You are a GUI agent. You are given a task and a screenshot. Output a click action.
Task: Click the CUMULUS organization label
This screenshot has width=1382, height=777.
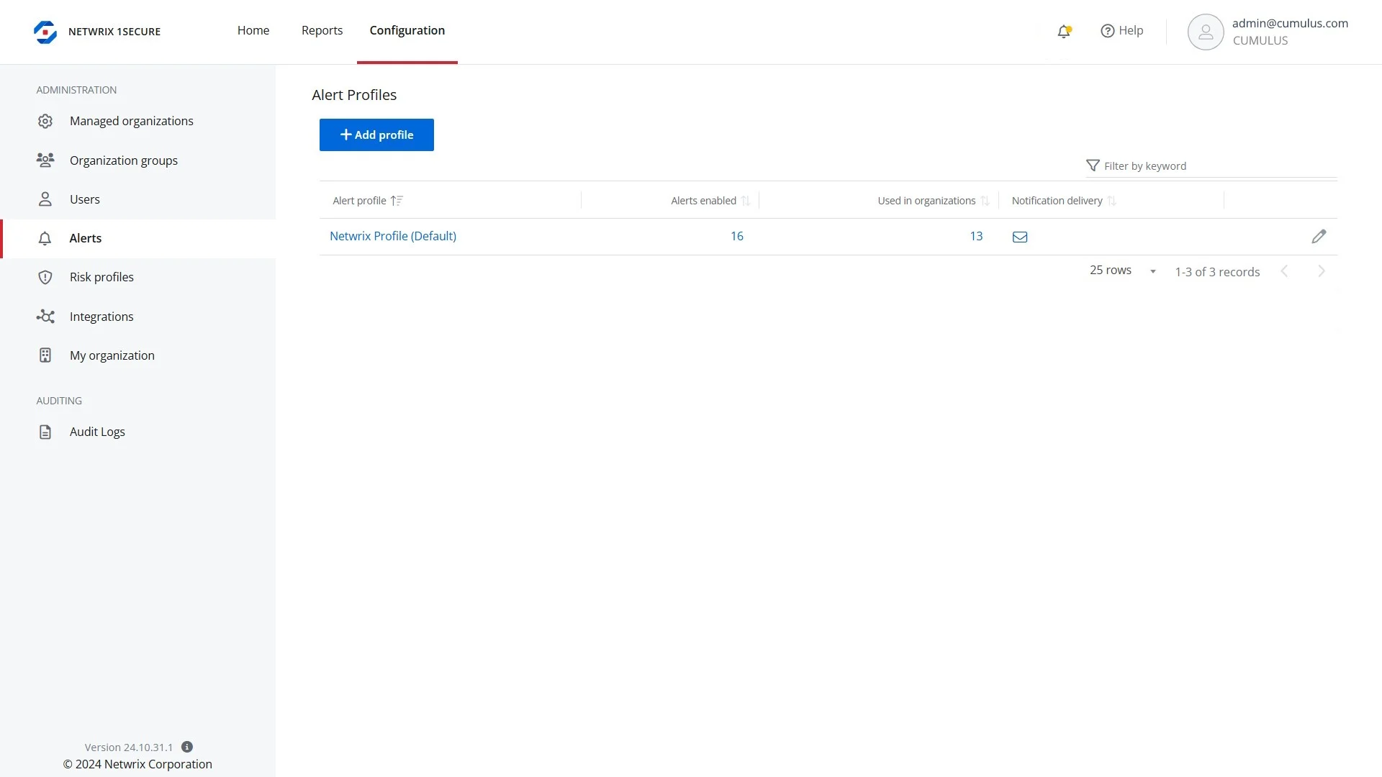point(1260,41)
